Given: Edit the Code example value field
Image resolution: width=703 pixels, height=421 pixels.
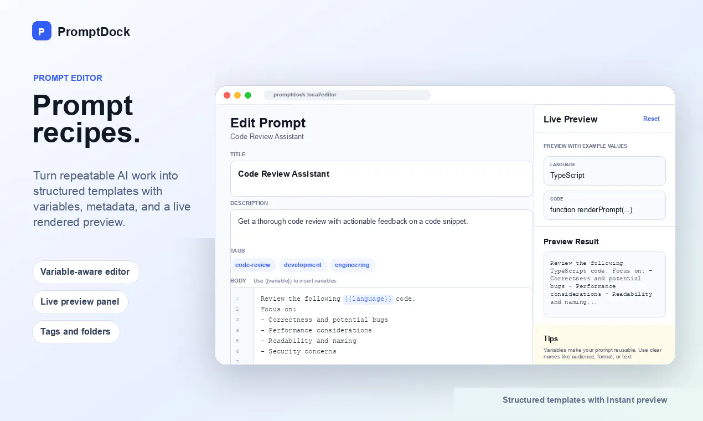Looking at the screenshot, I should click(604, 205).
